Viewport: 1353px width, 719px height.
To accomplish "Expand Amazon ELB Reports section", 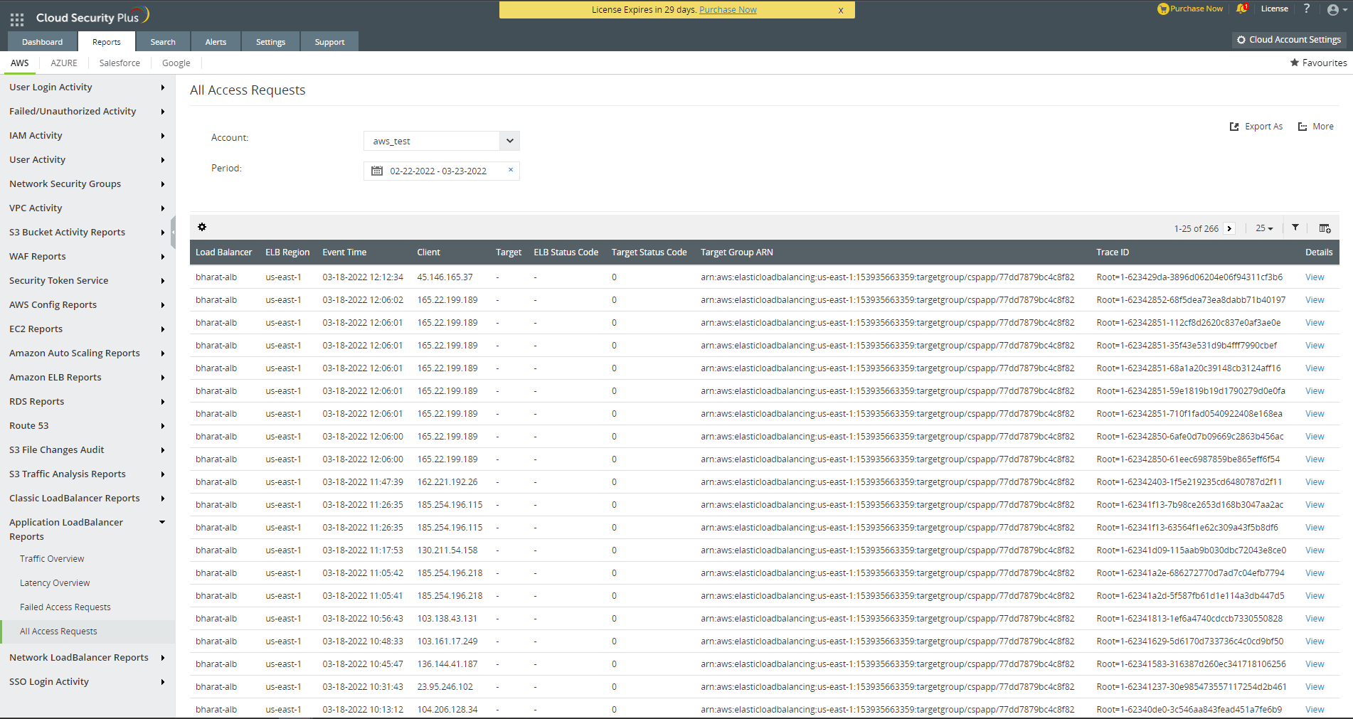I will coord(87,378).
